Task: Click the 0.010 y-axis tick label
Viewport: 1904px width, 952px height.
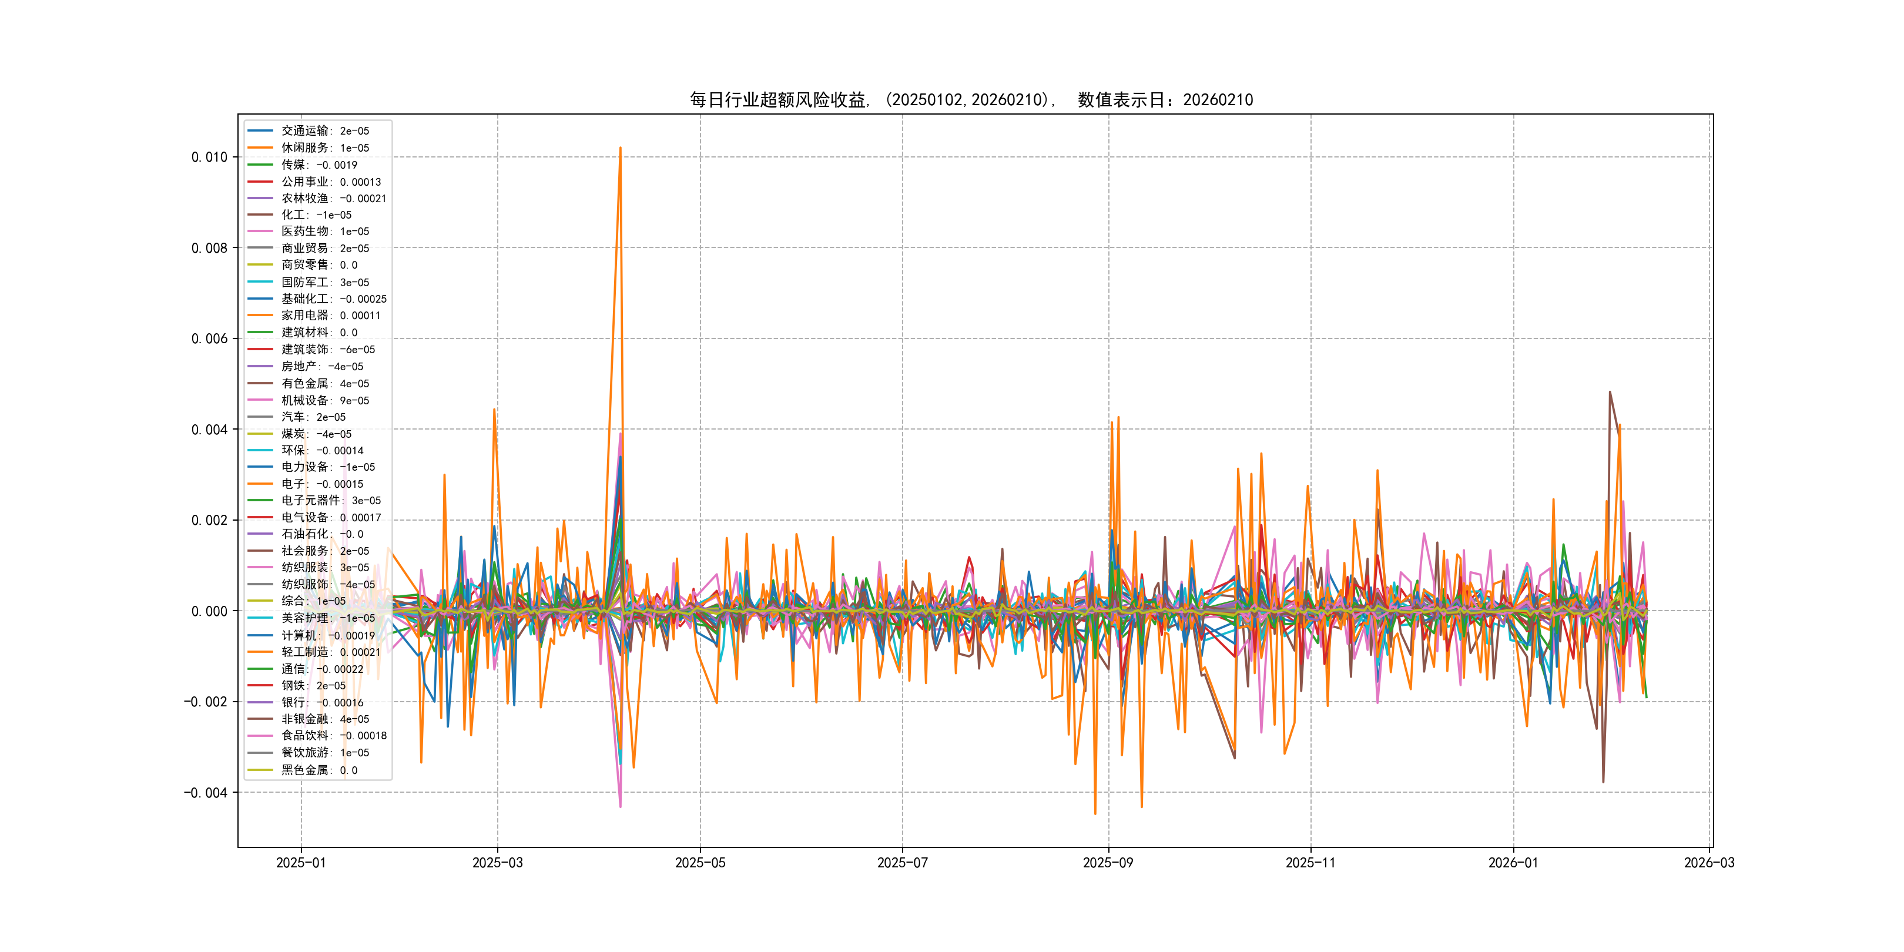Action: pyautogui.click(x=209, y=157)
